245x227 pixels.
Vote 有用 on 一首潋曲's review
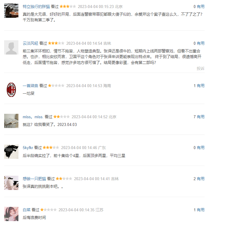click(201, 86)
